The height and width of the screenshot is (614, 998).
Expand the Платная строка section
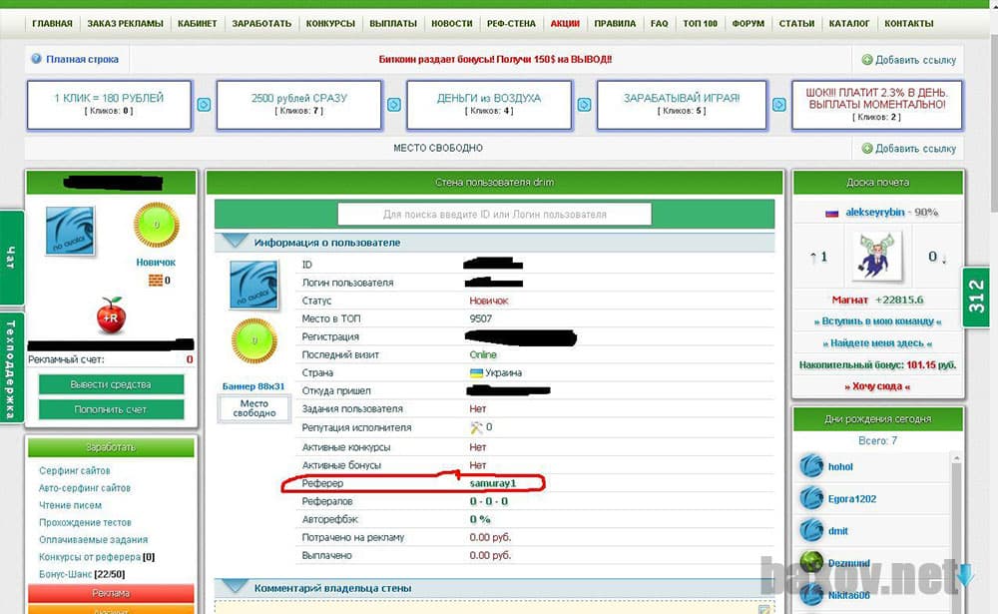coord(37,60)
